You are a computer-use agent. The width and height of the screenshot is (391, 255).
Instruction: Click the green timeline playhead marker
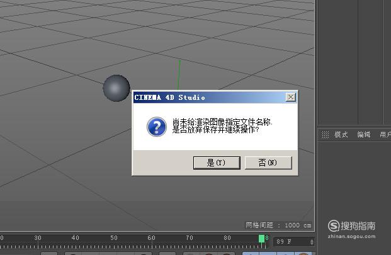point(261,238)
